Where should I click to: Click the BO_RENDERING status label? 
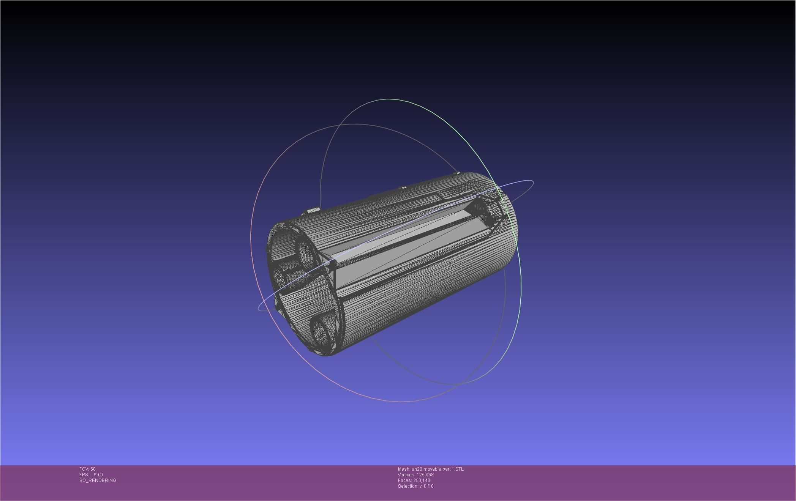point(98,481)
